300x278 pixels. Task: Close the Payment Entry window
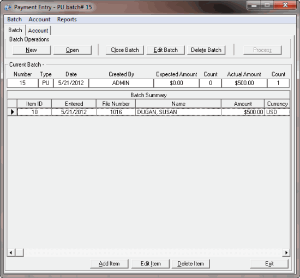pos(285,5)
